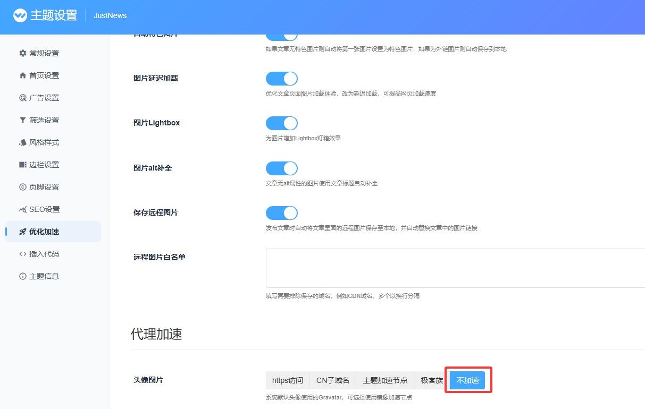Click the 主题设置 logo icon
645x409 pixels.
click(20, 15)
